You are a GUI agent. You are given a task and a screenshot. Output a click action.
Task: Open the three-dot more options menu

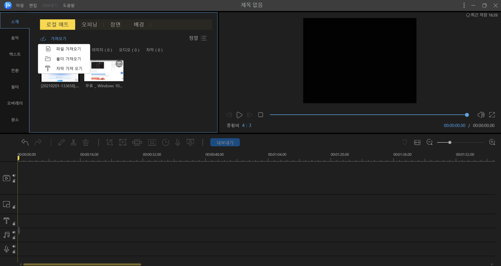tap(464, 5)
